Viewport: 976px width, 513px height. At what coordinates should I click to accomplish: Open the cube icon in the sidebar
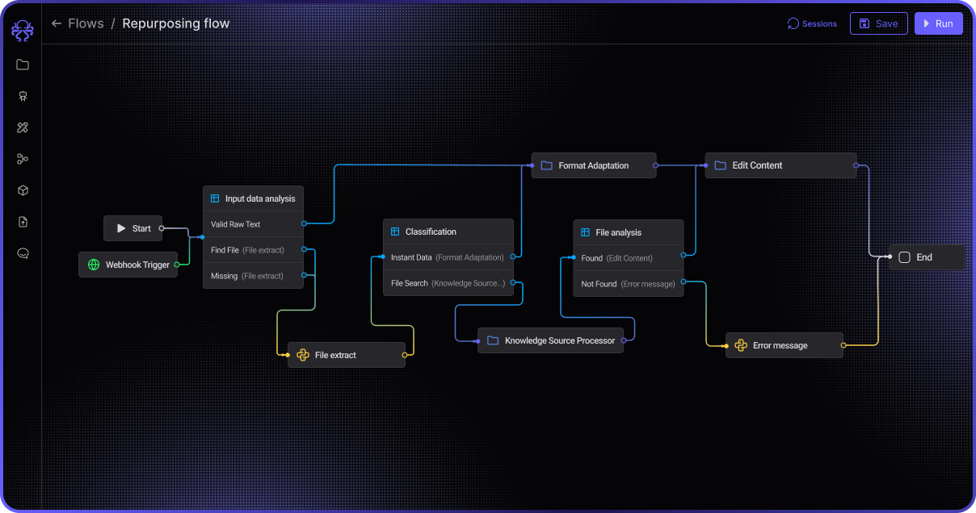tap(23, 190)
